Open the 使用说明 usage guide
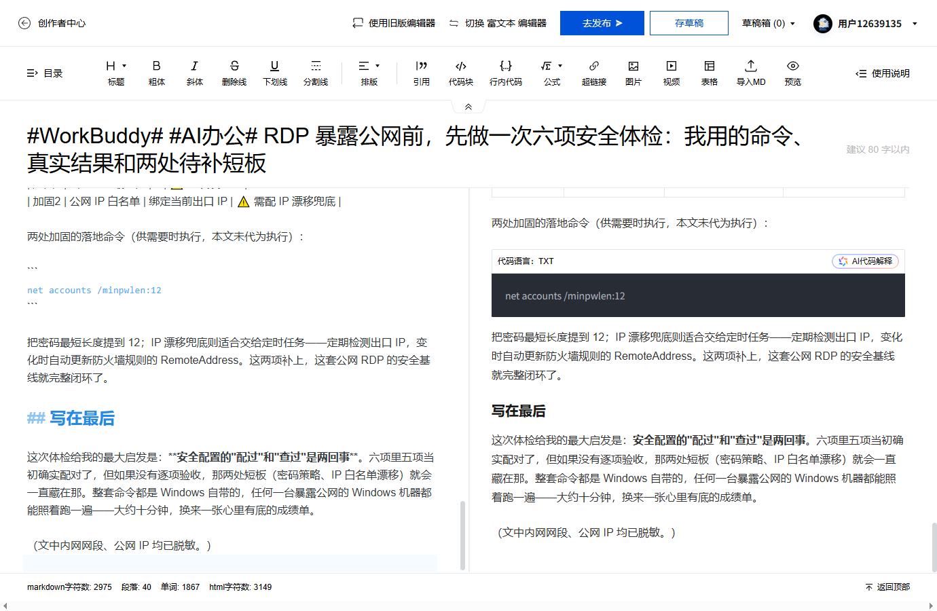Image resolution: width=937 pixels, height=611 pixels. pyautogui.click(x=883, y=73)
